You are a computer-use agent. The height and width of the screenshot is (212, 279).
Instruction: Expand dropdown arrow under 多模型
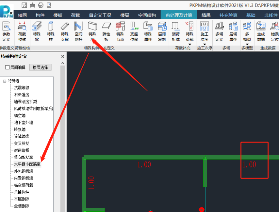pyautogui.click(x=247, y=44)
